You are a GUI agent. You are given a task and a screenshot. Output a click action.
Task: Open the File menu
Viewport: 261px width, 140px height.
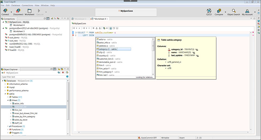[x=2, y=5]
